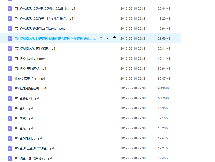Tick the checkbox for 73 透视滤镜-CC环境 file
215x162 pixels.
pyautogui.click(x=3, y=8)
